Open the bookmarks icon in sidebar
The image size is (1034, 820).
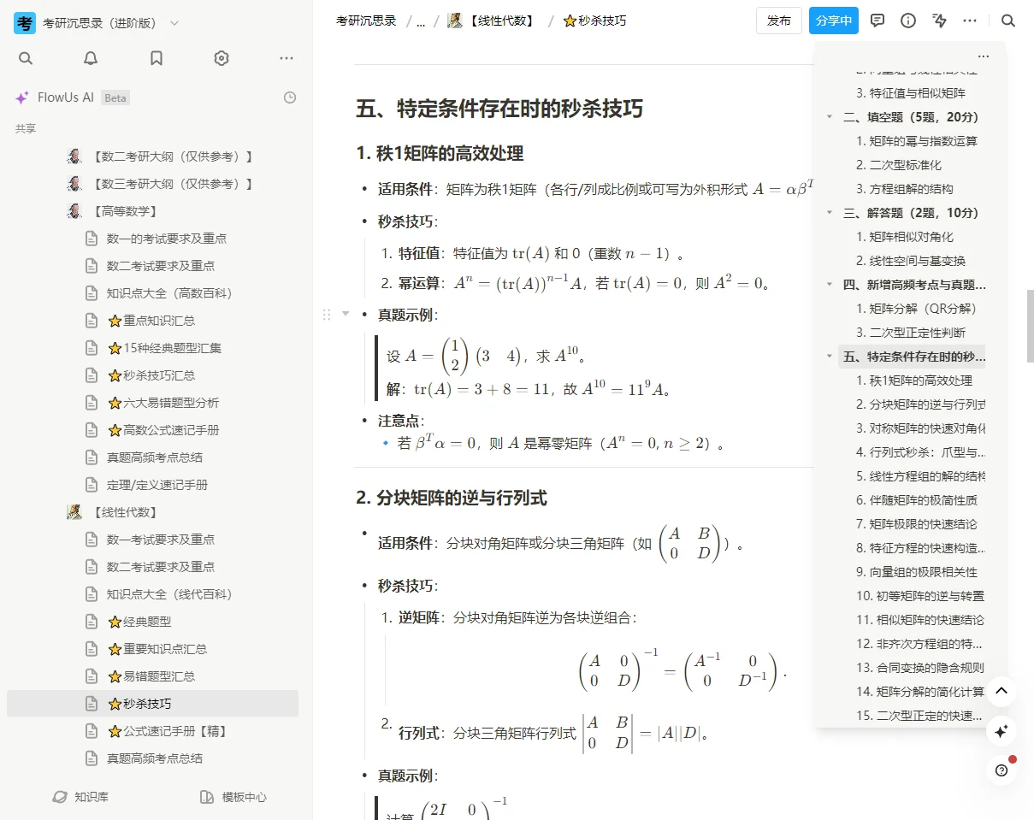point(157,58)
